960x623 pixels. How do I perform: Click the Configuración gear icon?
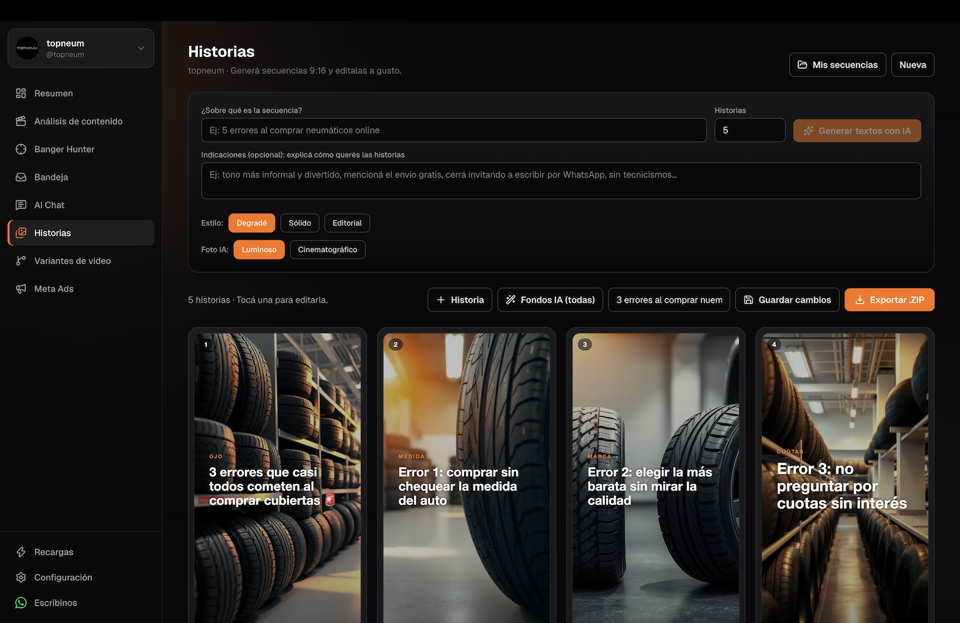21,577
